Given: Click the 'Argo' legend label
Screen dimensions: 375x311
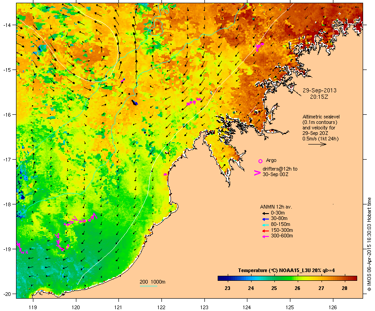Looking at the screenshot, I should [271, 160].
